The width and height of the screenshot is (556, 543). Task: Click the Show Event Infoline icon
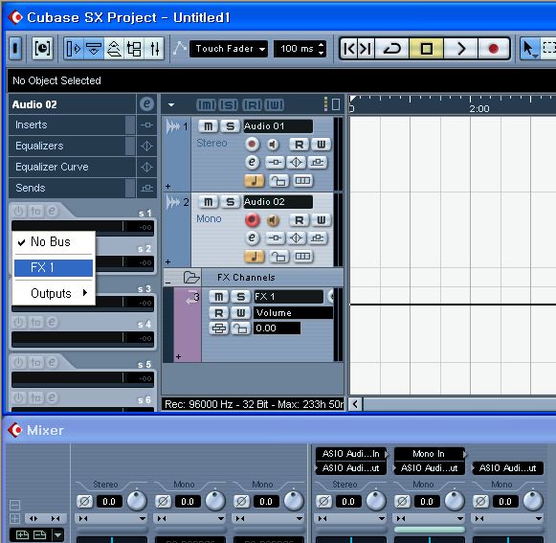(94, 48)
